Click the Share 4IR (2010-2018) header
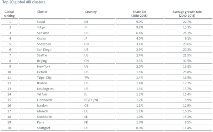213x132 pixels. coord(140,14)
